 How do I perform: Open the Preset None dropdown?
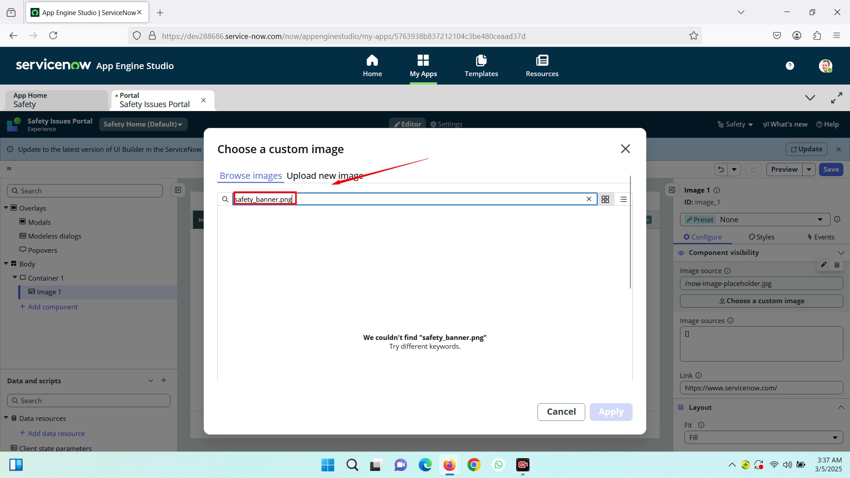tap(755, 220)
